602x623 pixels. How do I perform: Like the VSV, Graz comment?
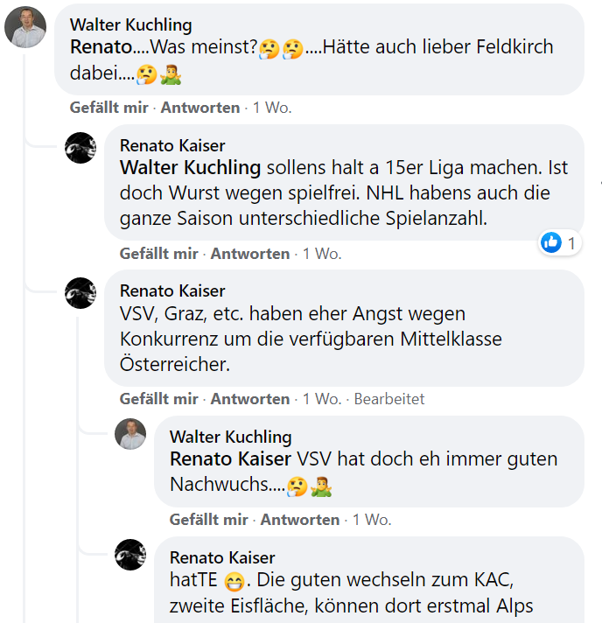[x=159, y=399]
